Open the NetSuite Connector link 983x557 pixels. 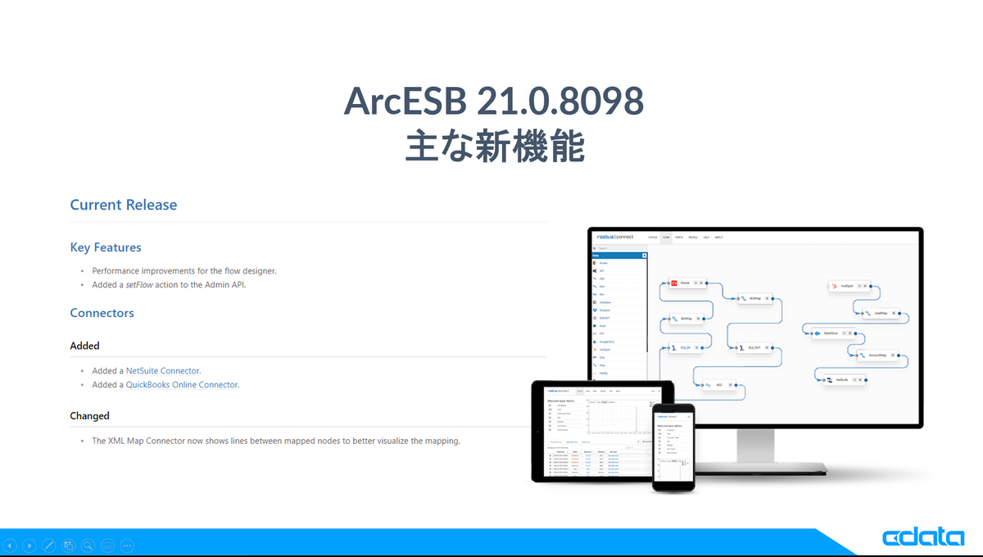coord(162,371)
